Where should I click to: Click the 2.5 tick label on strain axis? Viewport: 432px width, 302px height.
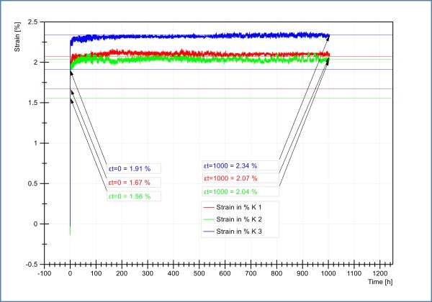pyautogui.click(x=32, y=22)
